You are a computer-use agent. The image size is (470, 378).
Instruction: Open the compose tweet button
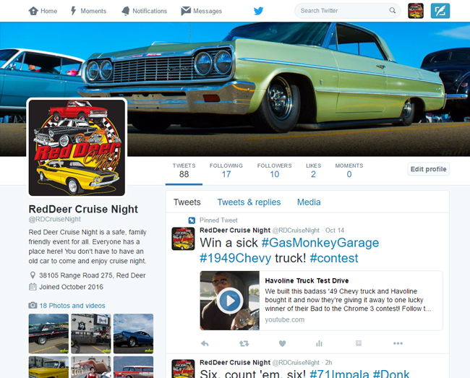[439, 11]
